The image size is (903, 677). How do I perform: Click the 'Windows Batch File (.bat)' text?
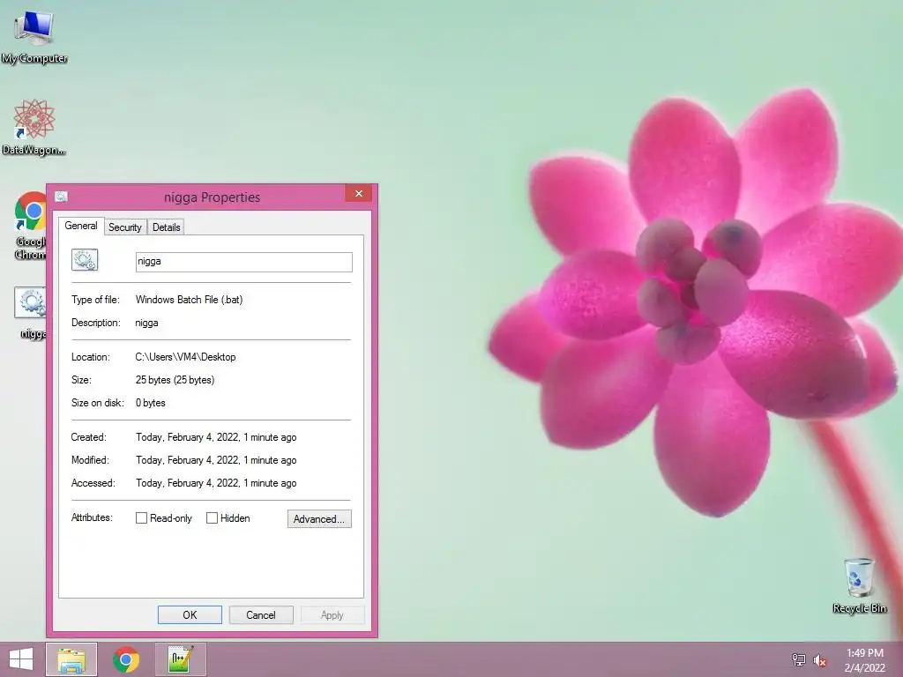tap(189, 300)
